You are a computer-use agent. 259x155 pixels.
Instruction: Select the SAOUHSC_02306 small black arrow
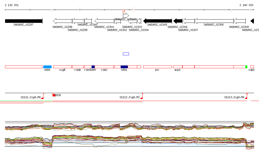click(178, 21)
